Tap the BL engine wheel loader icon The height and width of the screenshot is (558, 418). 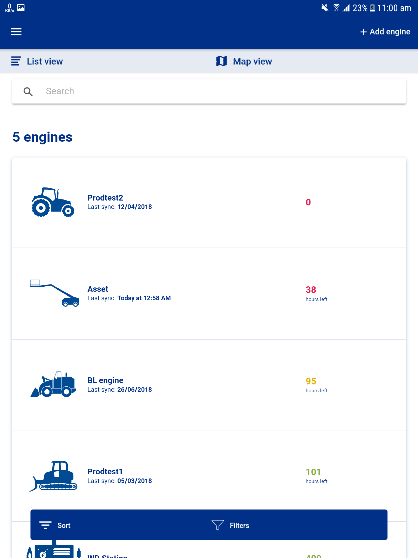(x=53, y=384)
